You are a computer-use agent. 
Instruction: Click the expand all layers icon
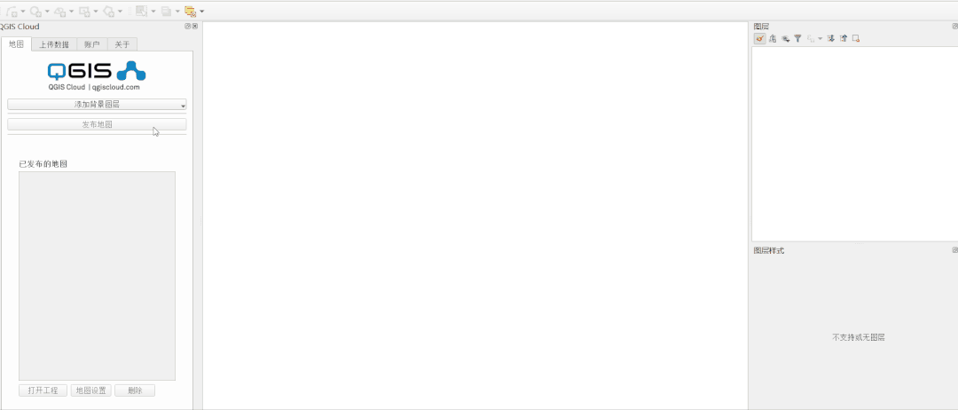point(831,38)
